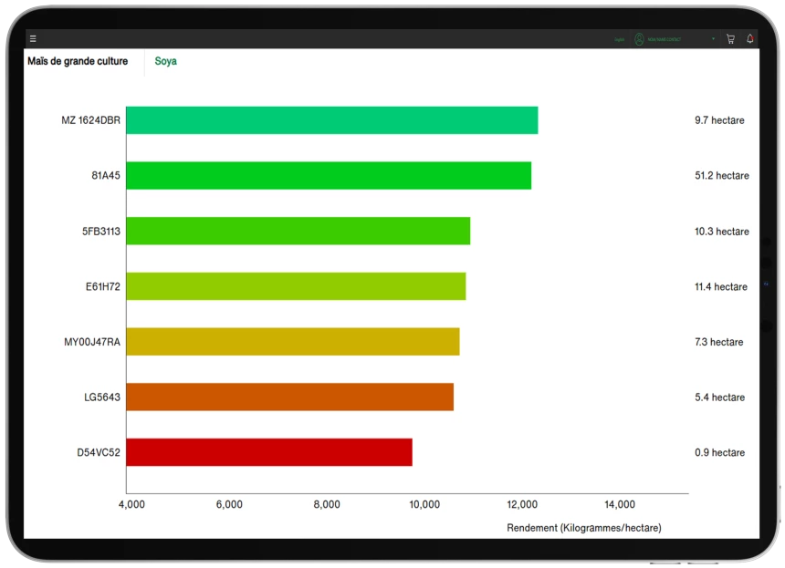Click the LG5643 orange bar
This screenshot has width=785, height=568.
[289, 397]
